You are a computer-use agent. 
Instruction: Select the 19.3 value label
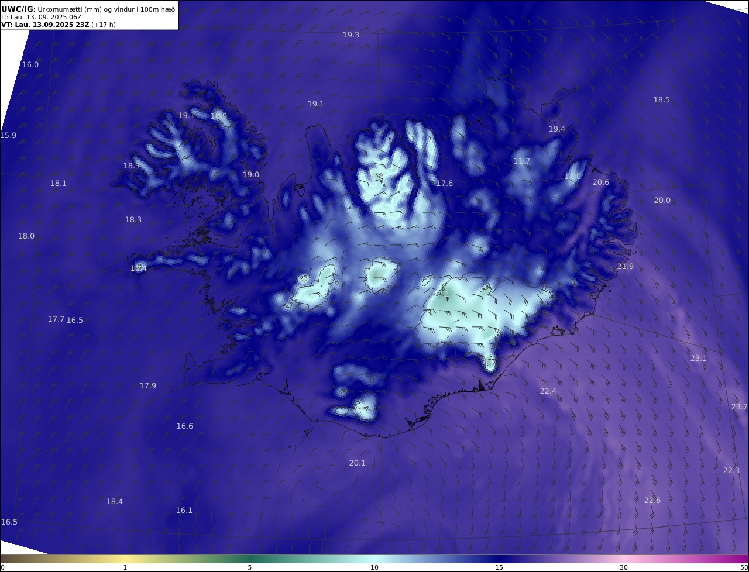click(351, 35)
